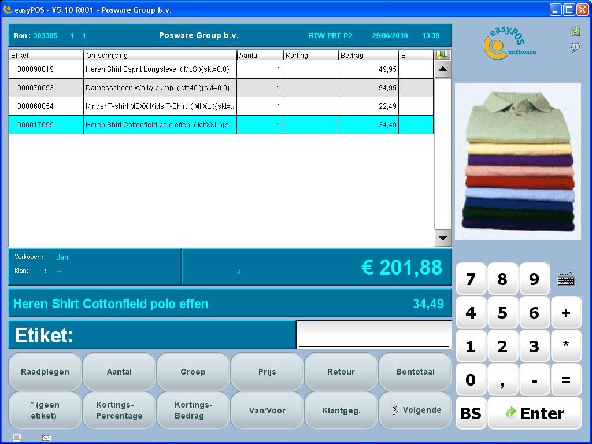Click the Volgende button
592x444 pixels.
tap(415, 410)
